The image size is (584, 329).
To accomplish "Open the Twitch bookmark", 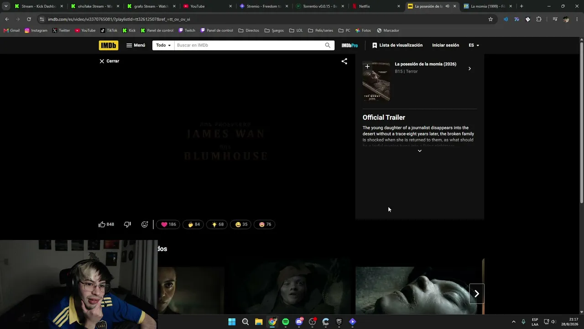I will [187, 31].
